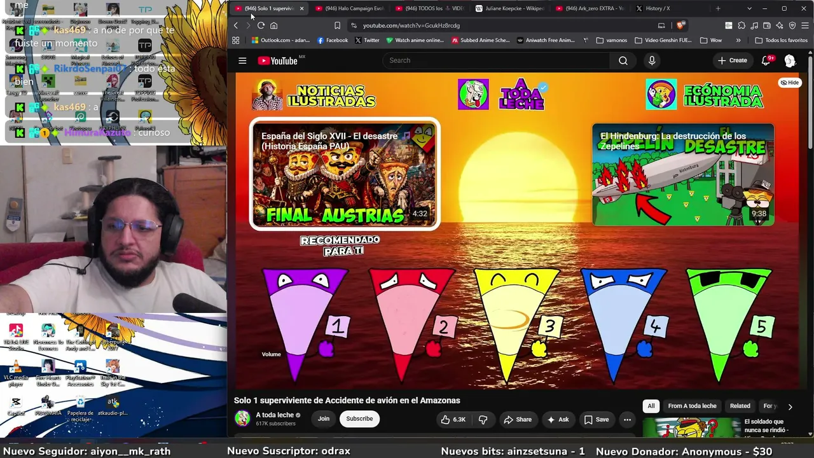Expand the browser tab search dropdown
This screenshot has width=814, height=458.
tap(749, 8)
